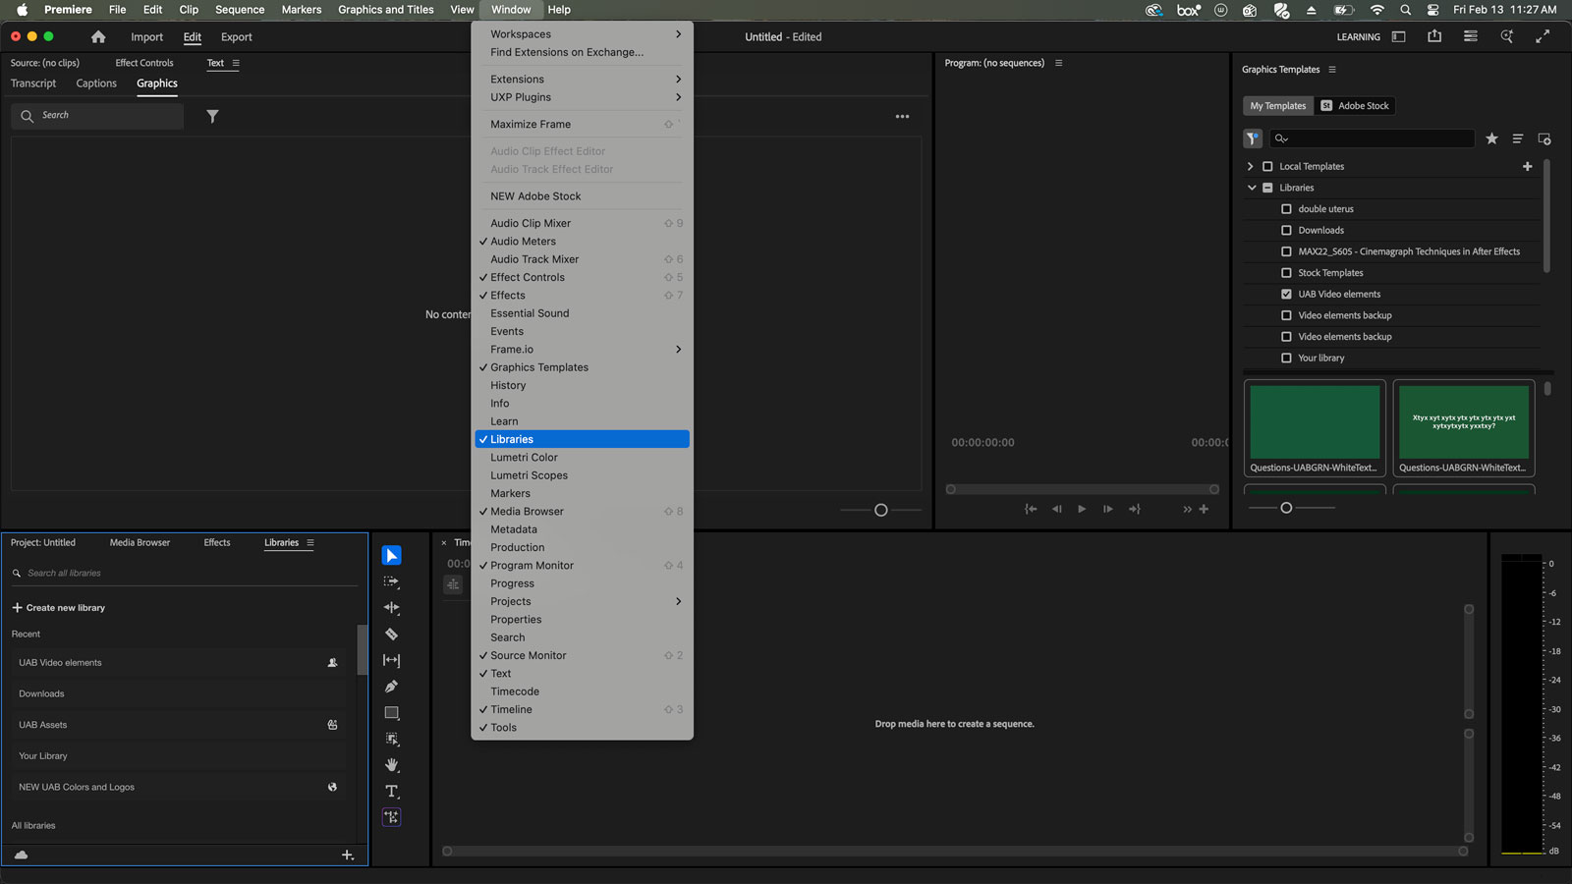Check the Your library checkbox

1286,359
